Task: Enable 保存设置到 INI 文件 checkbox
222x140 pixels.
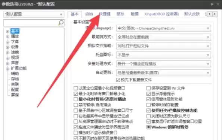Action: [148, 88]
